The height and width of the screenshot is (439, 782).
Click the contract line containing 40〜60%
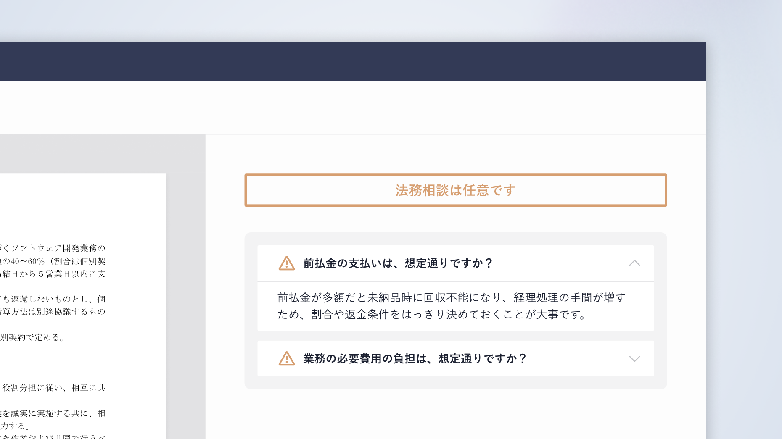point(53,261)
